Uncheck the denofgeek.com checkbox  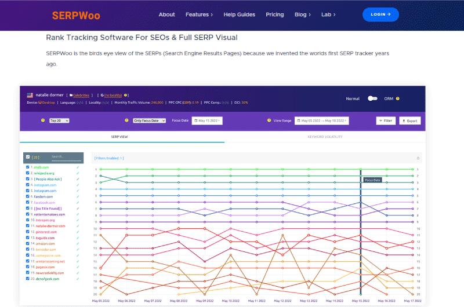point(27,279)
